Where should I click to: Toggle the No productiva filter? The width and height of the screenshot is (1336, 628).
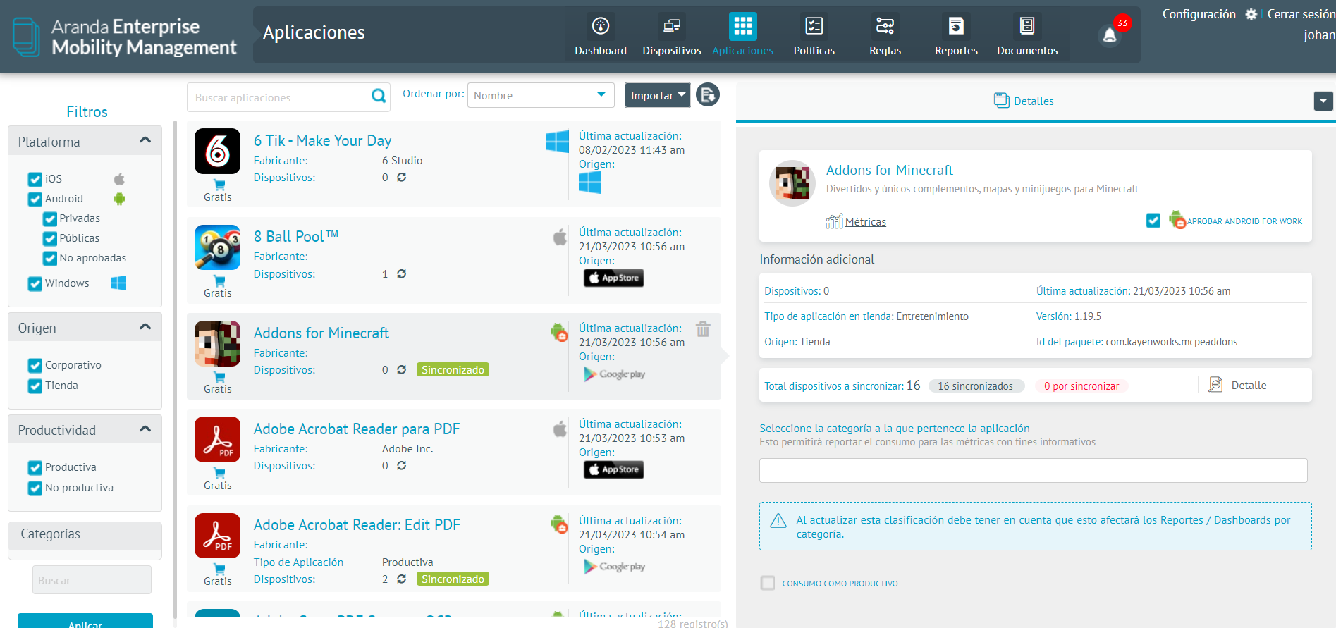point(35,488)
